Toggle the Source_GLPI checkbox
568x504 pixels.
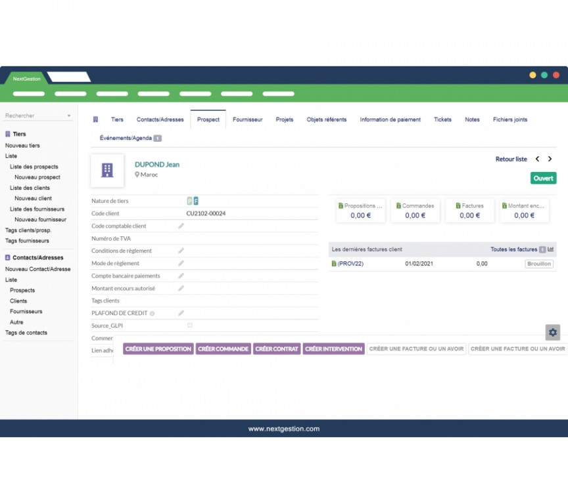tap(190, 325)
